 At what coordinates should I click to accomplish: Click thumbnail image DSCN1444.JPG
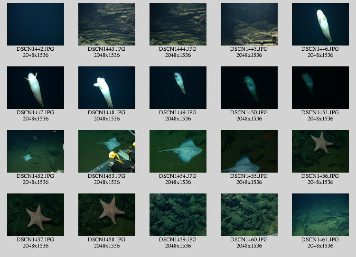pos(178,24)
